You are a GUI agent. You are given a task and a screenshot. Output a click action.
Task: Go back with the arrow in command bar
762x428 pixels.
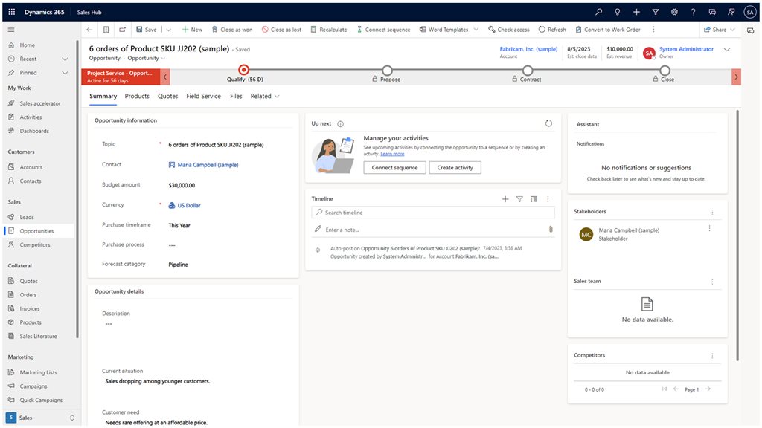pyautogui.click(x=89, y=30)
